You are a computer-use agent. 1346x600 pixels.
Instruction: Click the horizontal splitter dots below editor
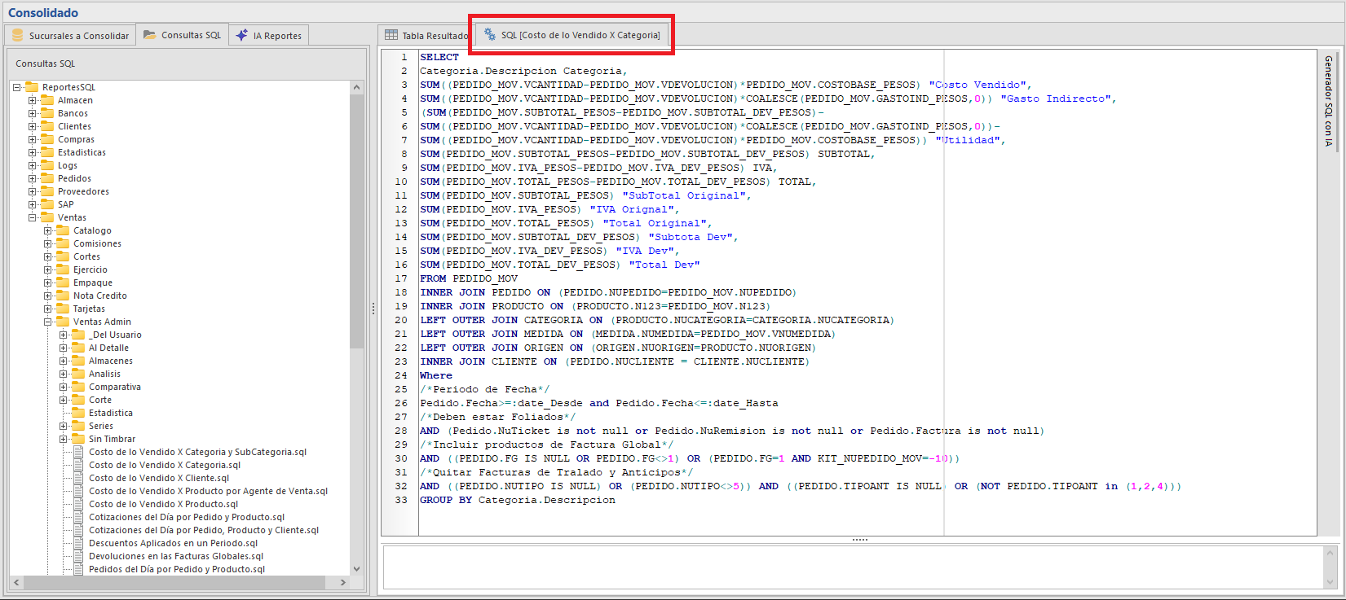click(x=860, y=540)
